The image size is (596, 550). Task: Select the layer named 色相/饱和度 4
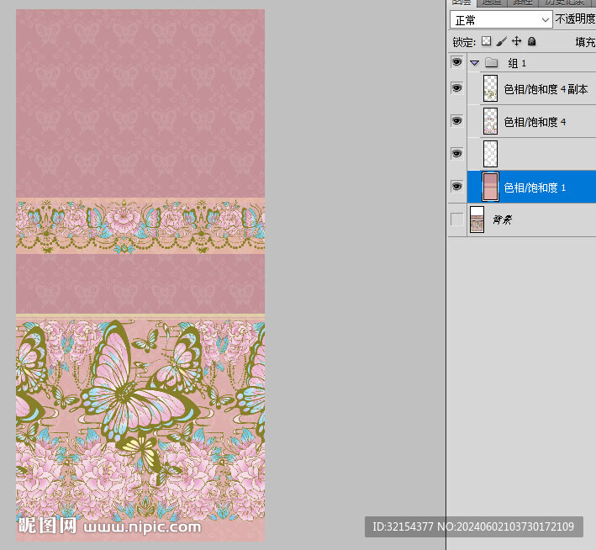(535, 122)
